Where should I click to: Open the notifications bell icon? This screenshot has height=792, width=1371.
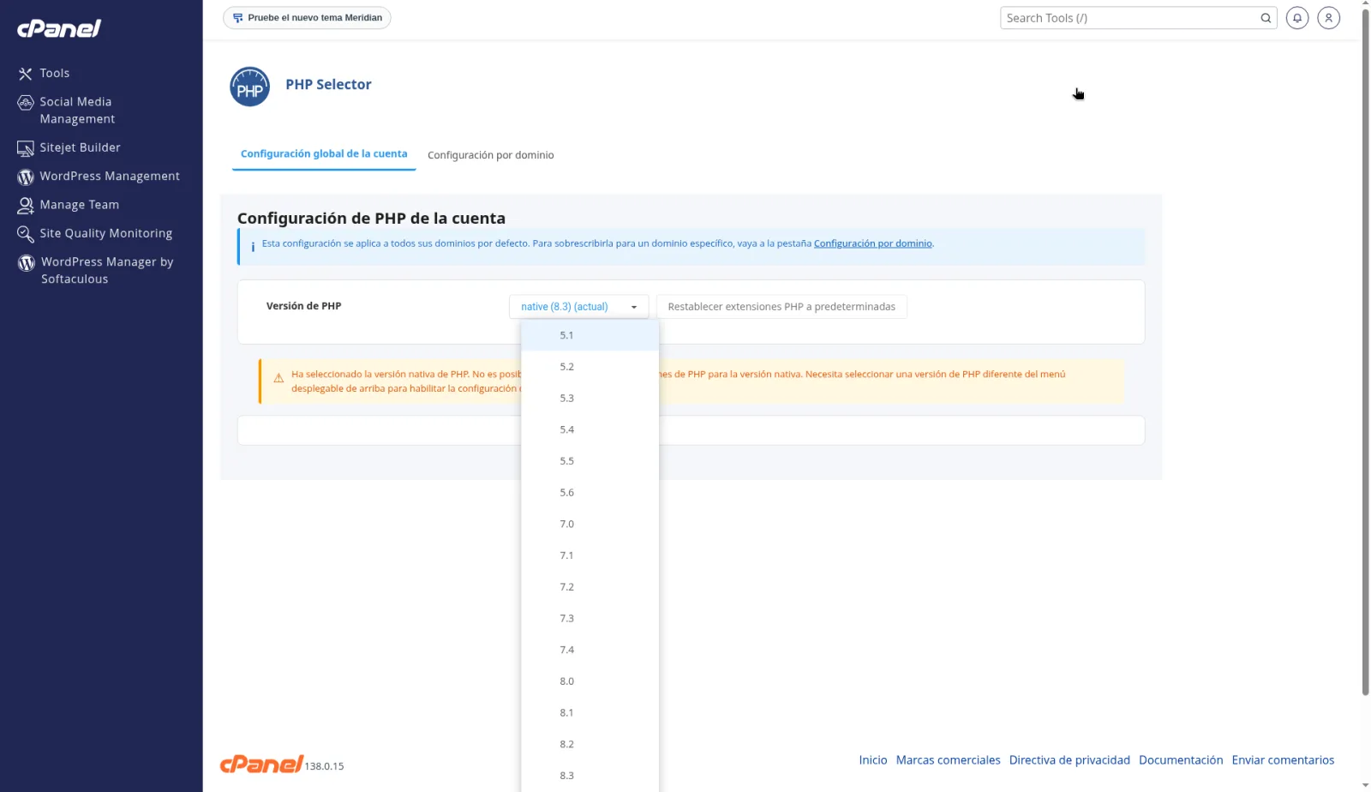click(1297, 18)
